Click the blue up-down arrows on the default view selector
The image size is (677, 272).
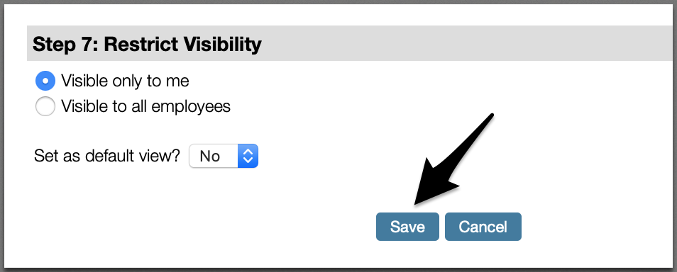click(x=248, y=156)
